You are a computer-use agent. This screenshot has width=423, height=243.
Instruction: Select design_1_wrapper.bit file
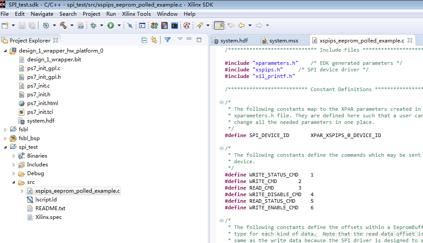(54, 60)
